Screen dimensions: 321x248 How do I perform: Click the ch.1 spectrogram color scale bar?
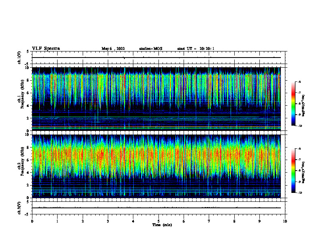[x=293, y=104]
